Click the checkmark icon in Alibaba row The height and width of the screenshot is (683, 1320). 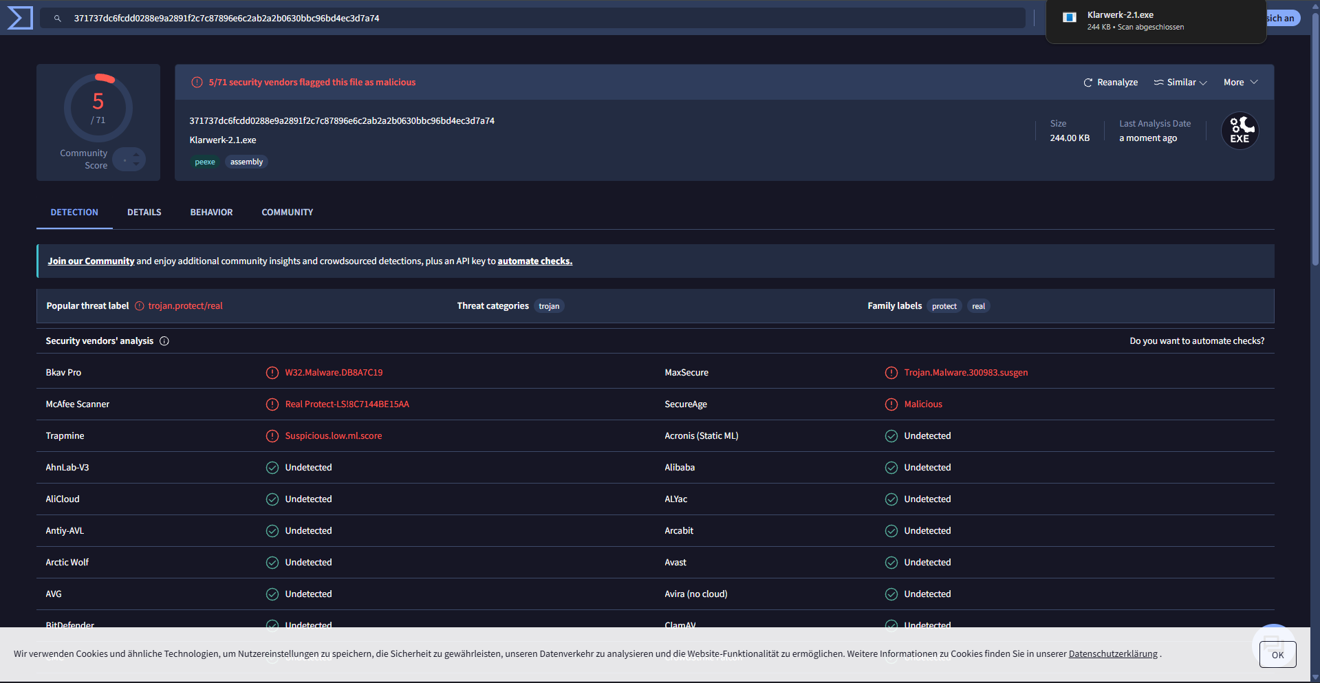(891, 468)
